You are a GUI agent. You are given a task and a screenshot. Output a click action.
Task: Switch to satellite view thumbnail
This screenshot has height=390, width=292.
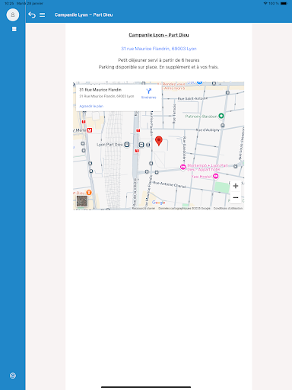pyautogui.click(x=82, y=201)
